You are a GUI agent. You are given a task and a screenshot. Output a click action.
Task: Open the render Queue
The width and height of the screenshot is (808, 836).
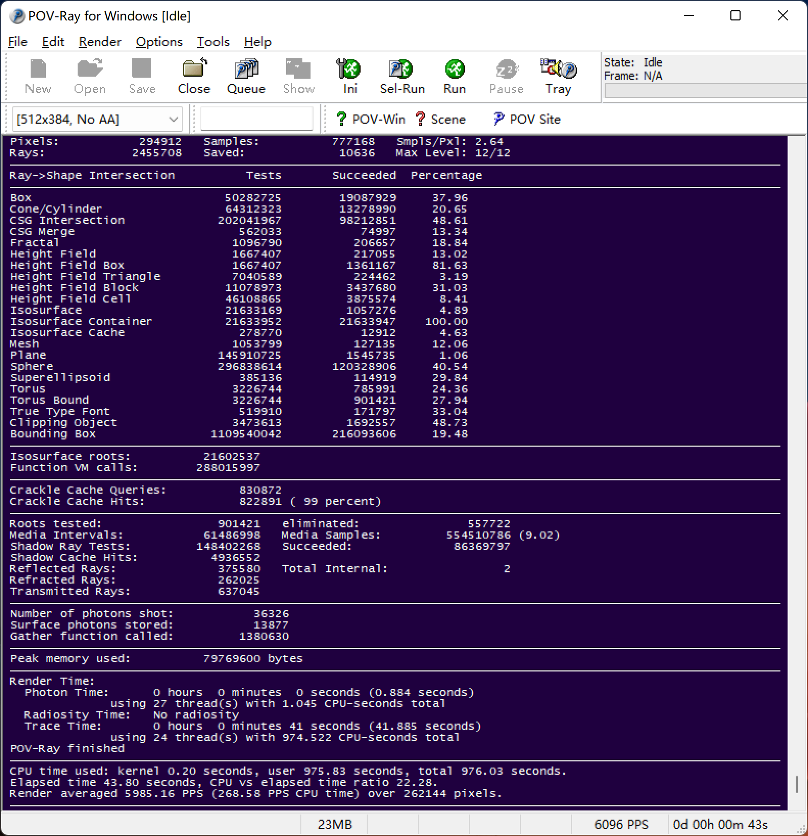point(246,77)
